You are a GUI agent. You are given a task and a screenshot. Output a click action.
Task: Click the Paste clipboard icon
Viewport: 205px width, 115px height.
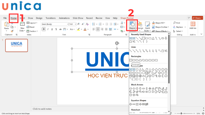point(6,24)
